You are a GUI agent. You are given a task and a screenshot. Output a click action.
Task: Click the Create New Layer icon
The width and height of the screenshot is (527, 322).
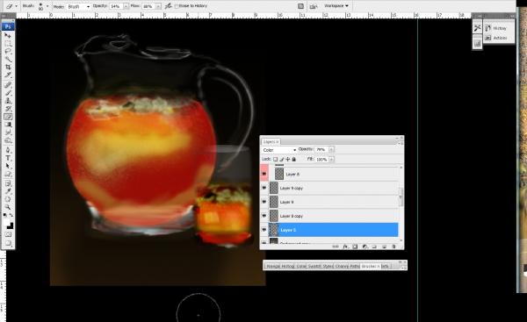[384, 247]
